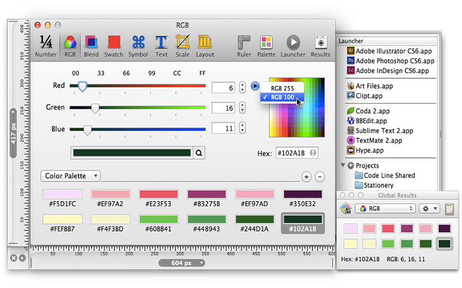Launch Adobe Illustrator CS6.app from Launcher

tap(389, 51)
